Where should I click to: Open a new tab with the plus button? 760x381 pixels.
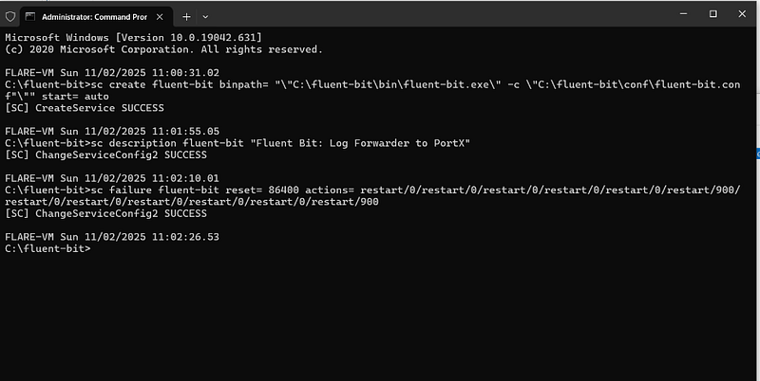click(x=186, y=17)
